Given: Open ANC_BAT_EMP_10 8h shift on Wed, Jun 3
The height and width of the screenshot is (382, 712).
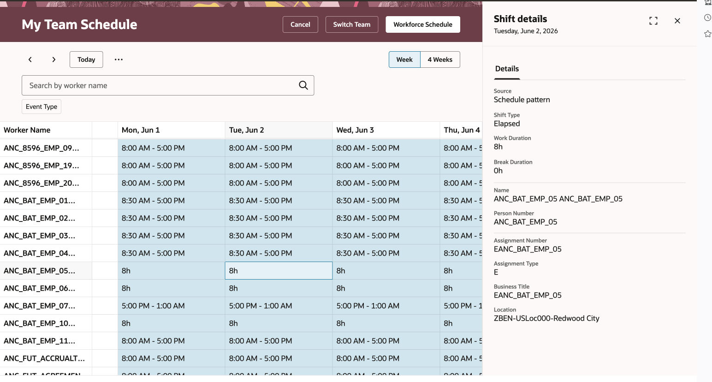Looking at the screenshot, I should point(386,323).
